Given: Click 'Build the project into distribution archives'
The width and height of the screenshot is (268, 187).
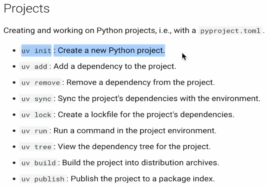Looking at the screenshot, I should (x=140, y=163).
